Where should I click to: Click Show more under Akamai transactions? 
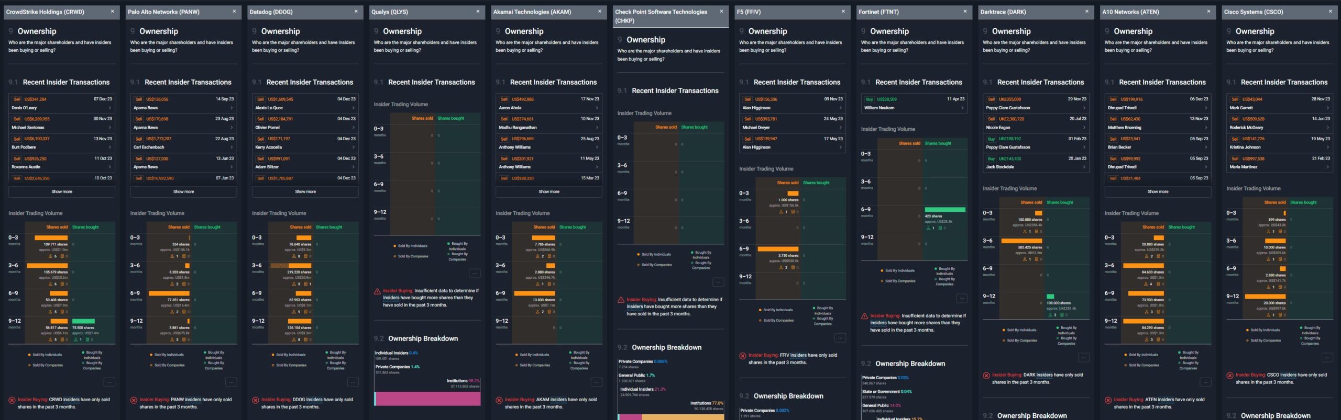[x=549, y=192]
